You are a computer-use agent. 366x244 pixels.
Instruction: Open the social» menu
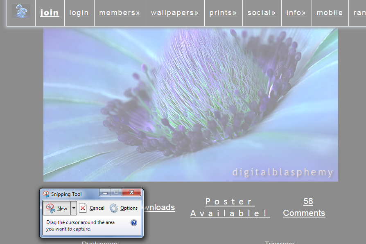262,13
